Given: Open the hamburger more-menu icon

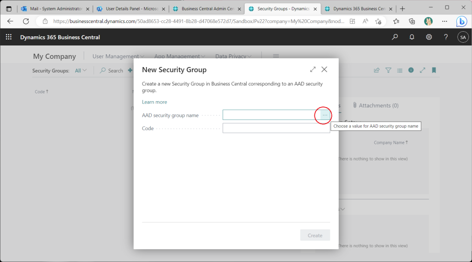Looking at the screenshot, I should [276, 56].
